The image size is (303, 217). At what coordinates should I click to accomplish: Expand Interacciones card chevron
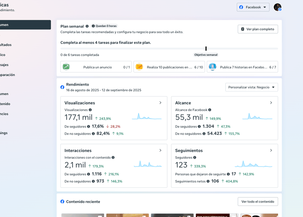click(160, 150)
